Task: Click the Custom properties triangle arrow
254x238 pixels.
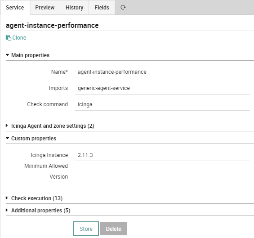Action: [7, 138]
